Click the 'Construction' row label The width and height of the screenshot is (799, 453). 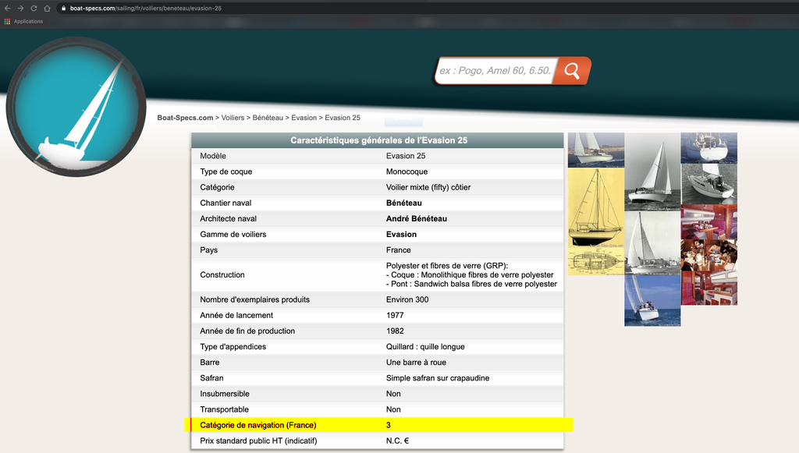tap(222, 275)
